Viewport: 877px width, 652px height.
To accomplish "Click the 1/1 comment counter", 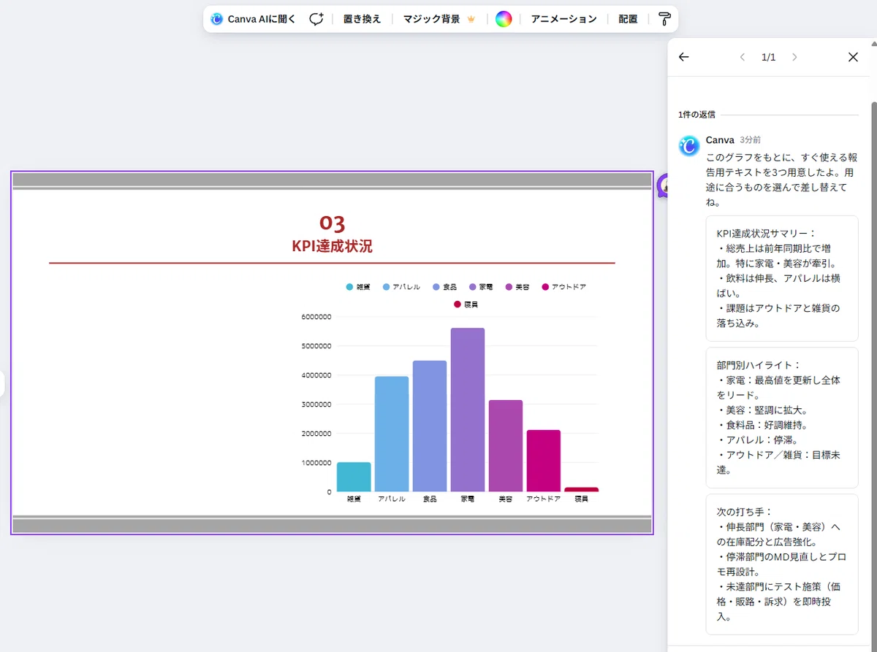I will click(x=769, y=57).
